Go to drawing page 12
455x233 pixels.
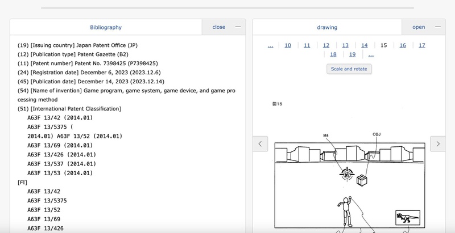pyautogui.click(x=326, y=45)
